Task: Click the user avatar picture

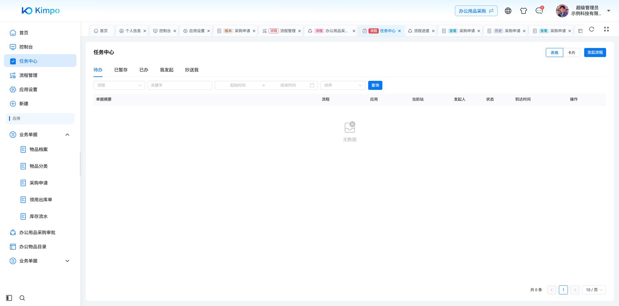Action: 562,11
